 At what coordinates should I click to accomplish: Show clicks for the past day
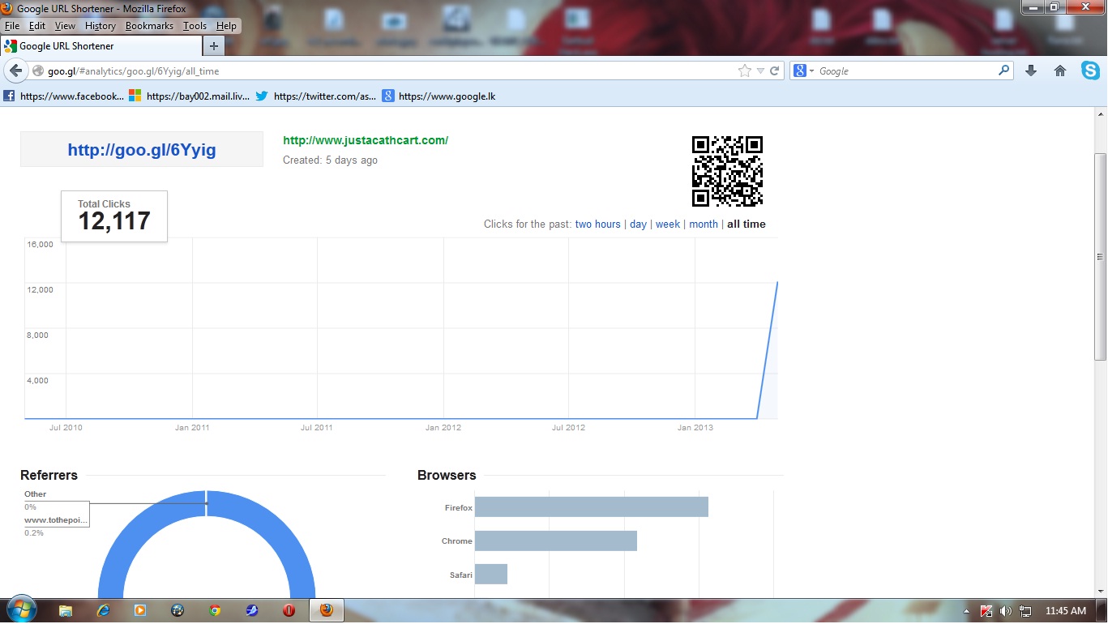(639, 224)
